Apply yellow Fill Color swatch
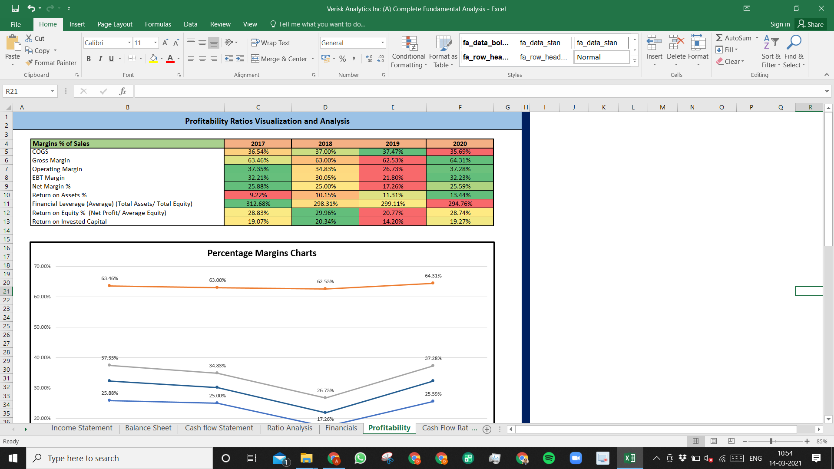The height and width of the screenshot is (469, 834). (154, 59)
